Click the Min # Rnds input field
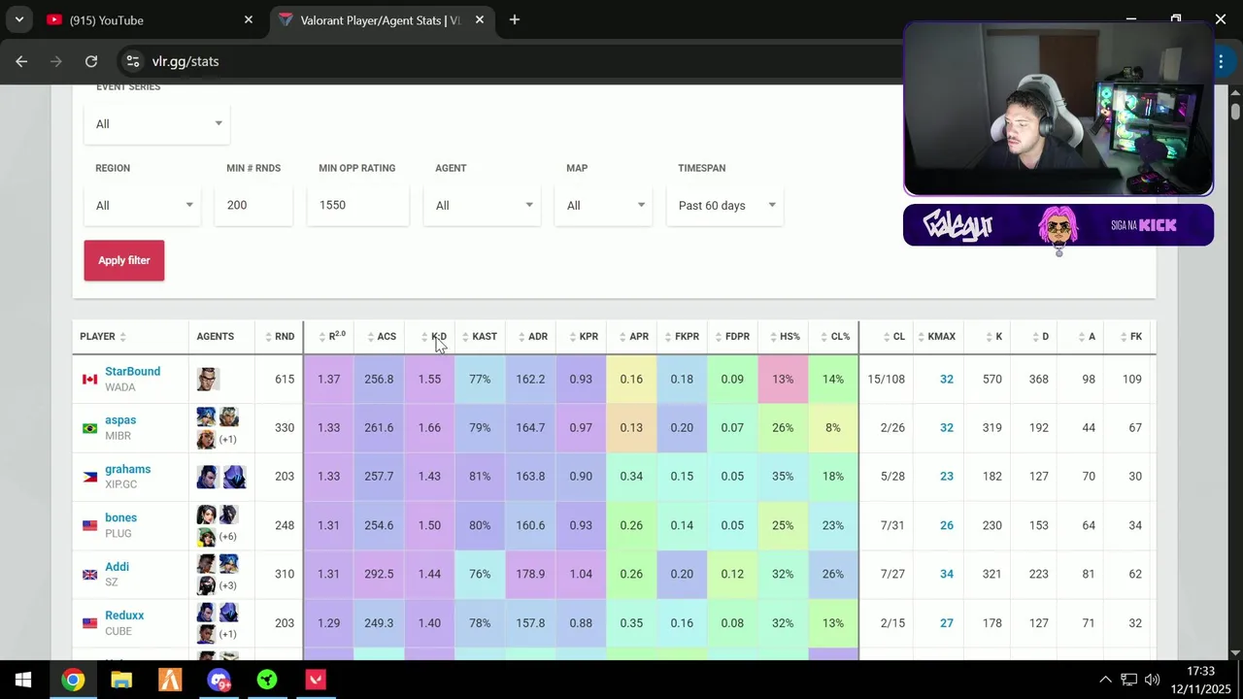This screenshot has height=699, width=1243. tap(253, 206)
